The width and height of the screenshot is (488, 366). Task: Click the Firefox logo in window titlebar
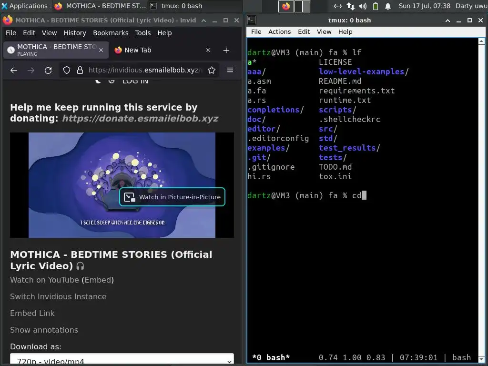(8, 20)
